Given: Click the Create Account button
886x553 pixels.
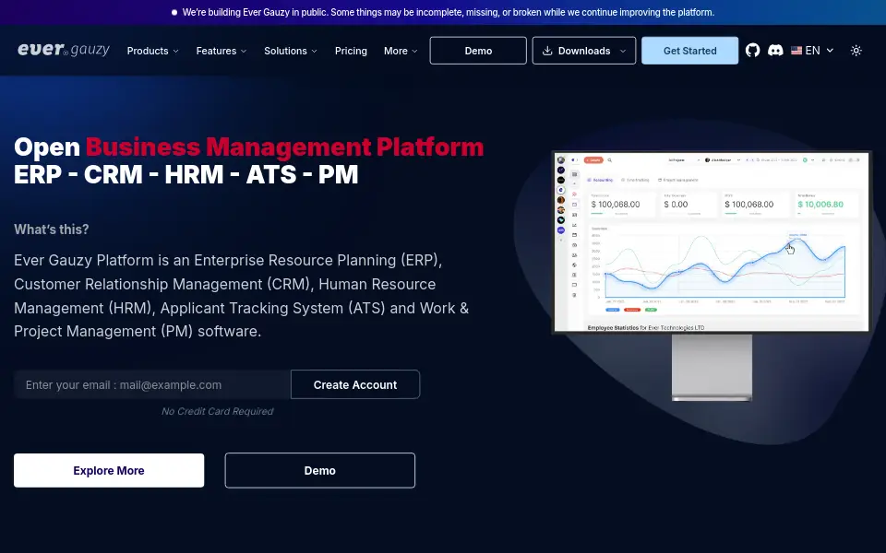Looking at the screenshot, I should 354,384.
